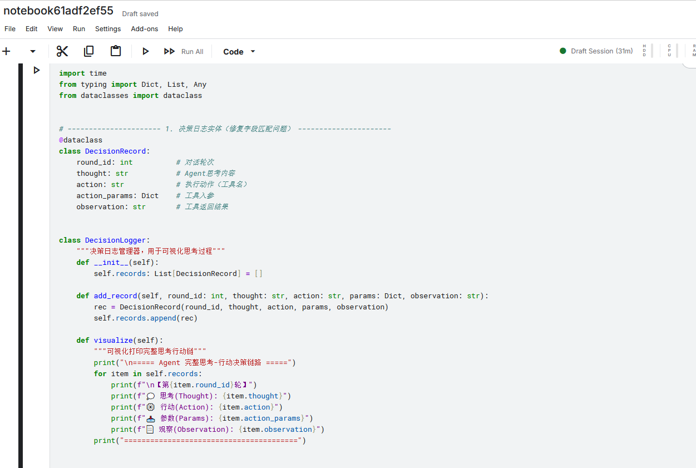Open the Edit menu
Image resolution: width=696 pixels, height=468 pixels.
[x=32, y=29]
